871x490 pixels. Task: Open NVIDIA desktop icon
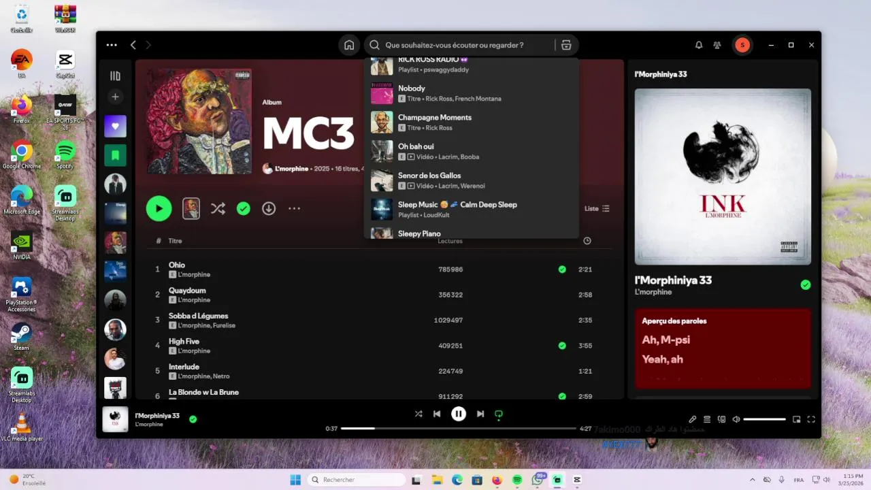coord(22,246)
